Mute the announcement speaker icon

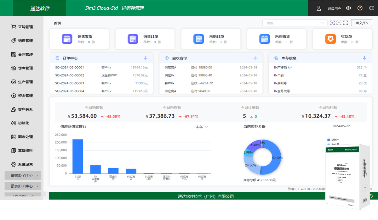pyautogui.click(x=371, y=8)
